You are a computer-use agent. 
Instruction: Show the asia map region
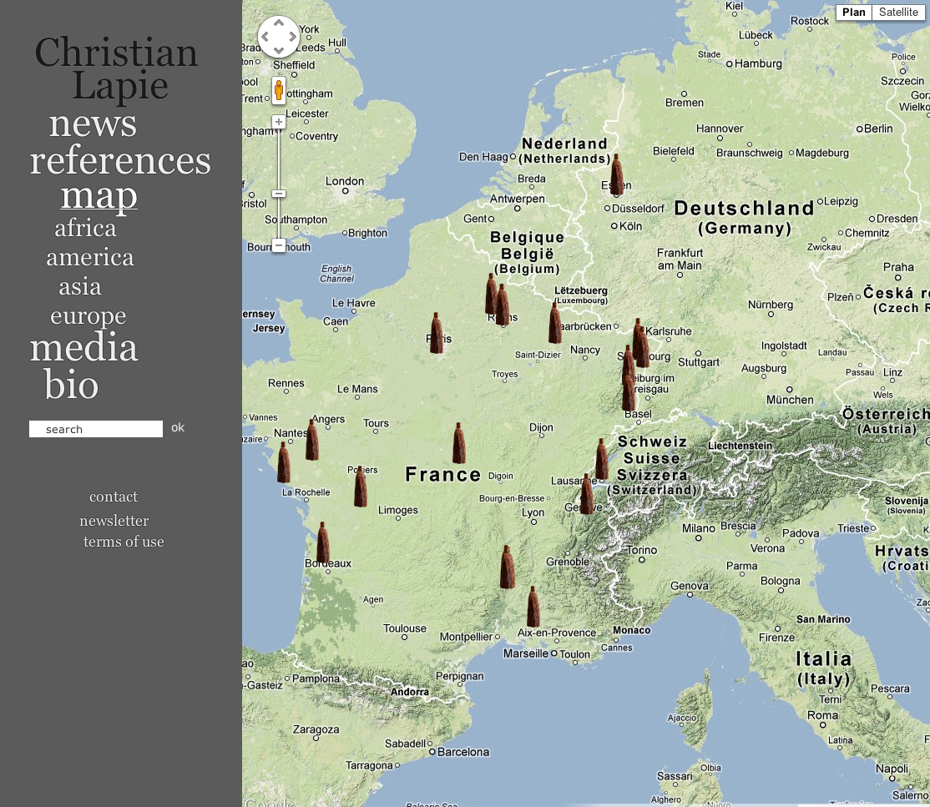click(80, 286)
